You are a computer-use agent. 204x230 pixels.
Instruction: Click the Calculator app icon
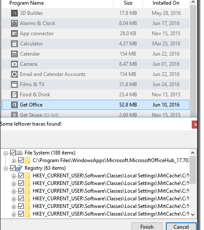(14, 44)
